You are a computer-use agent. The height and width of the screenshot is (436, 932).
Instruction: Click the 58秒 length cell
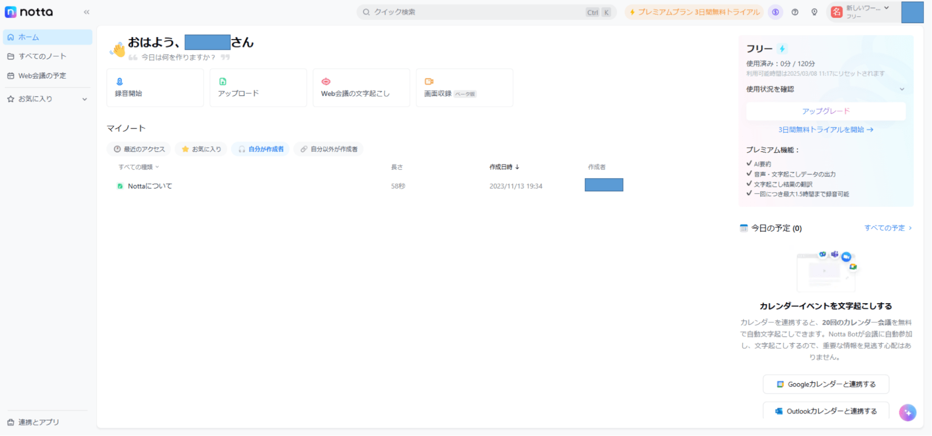coord(398,186)
